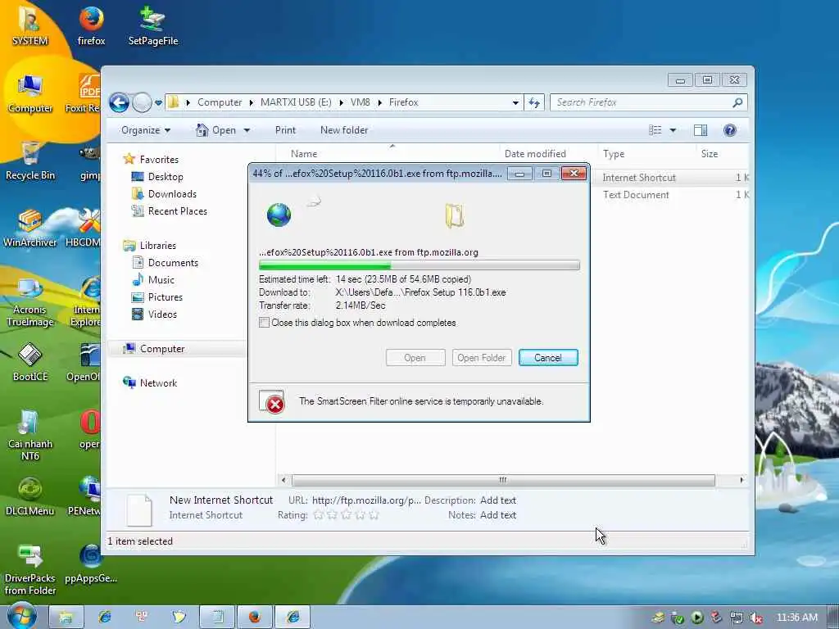This screenshot has width=839, height=629.
Task: Launch the WinArchiver desktop icon
Action: [30, 228]
